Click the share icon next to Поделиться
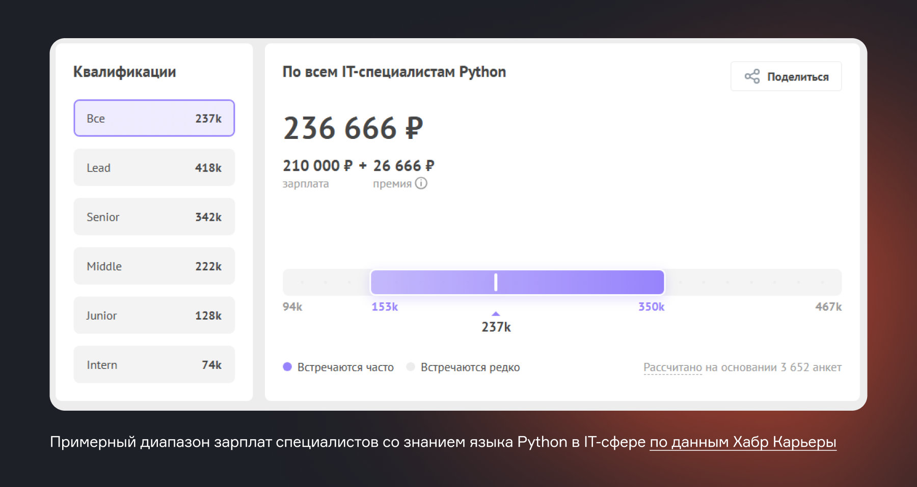This screenshot has width=917, height=487. point(752,76)
